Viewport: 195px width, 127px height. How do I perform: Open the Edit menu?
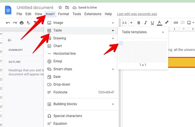pos(28,14)
